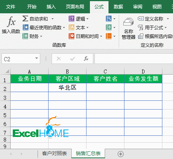Click the Select All corner triangle
Image resolution: width=173 pixels, height=159 pixels.
[7, 71]
